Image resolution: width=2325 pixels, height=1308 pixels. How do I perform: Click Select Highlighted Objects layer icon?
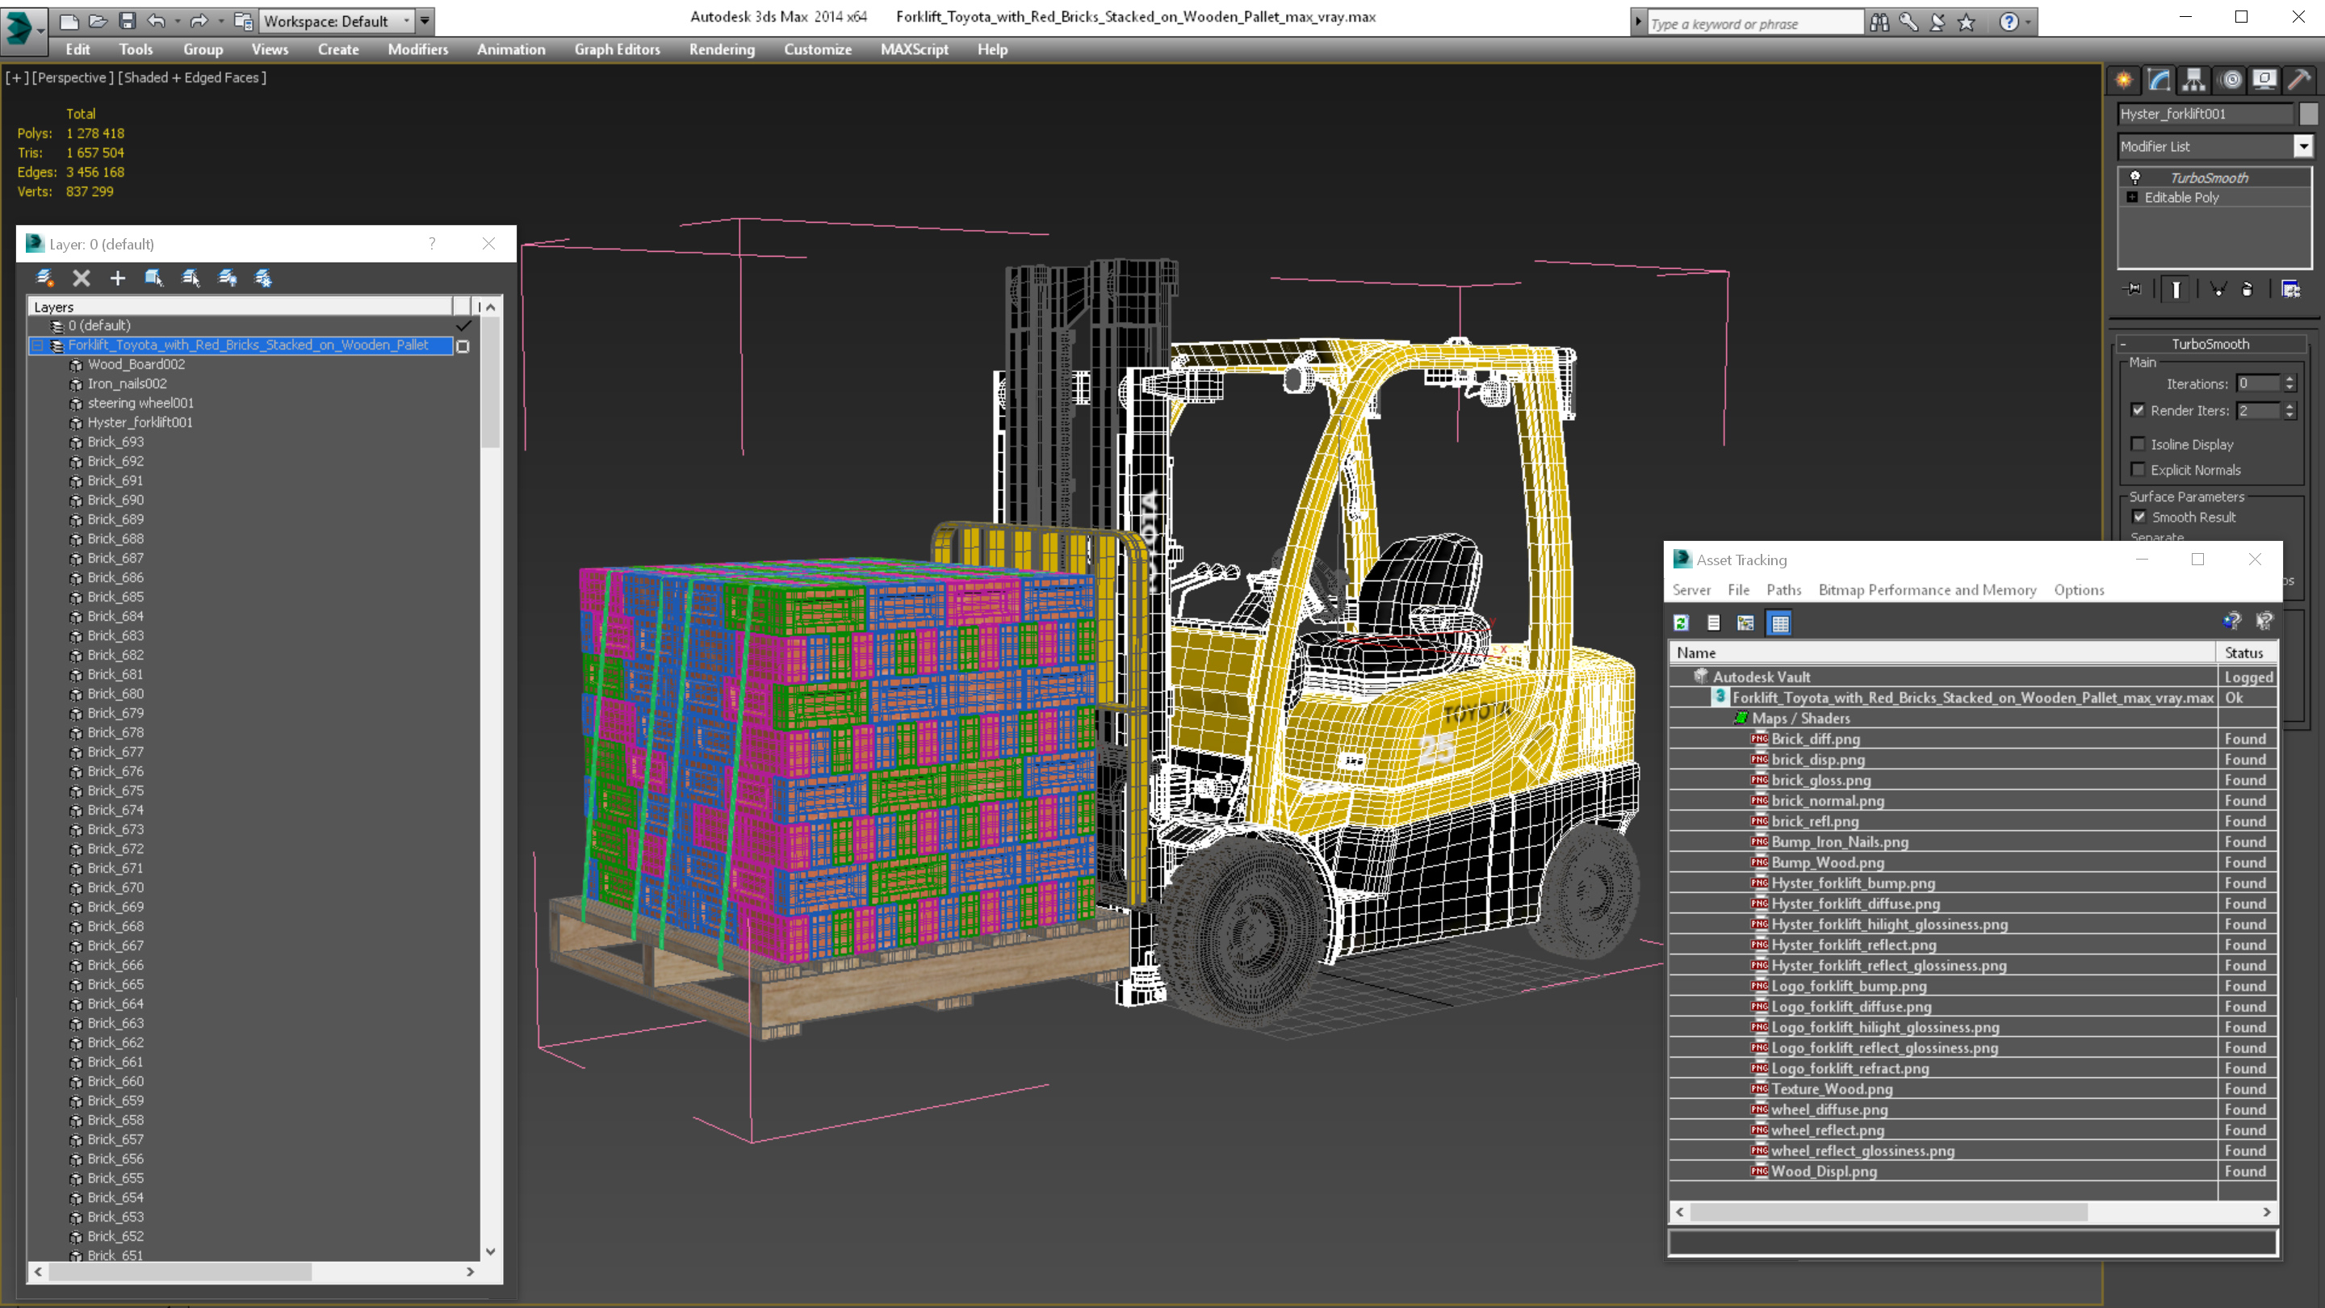(154, 278)
